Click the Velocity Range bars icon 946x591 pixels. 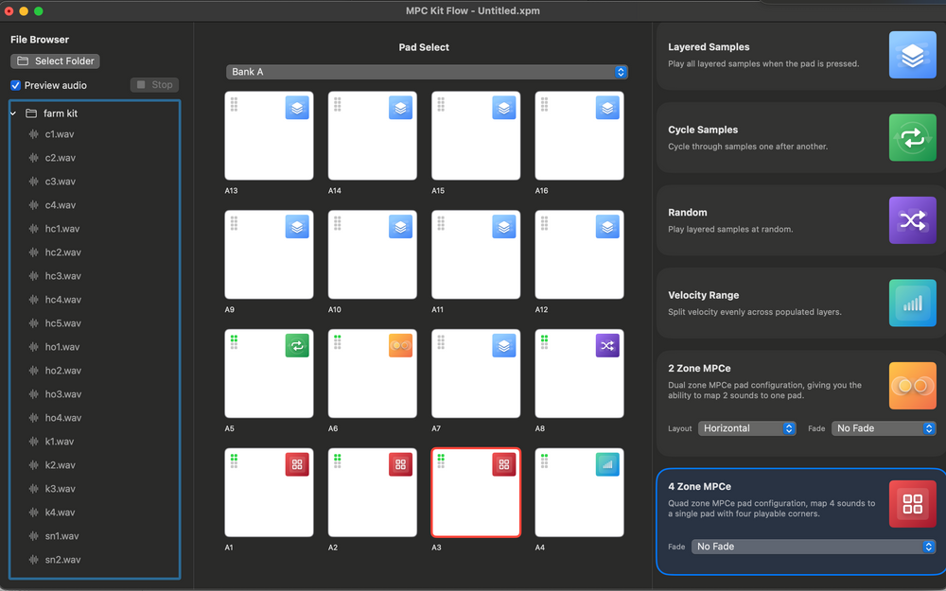pos(912,303)
